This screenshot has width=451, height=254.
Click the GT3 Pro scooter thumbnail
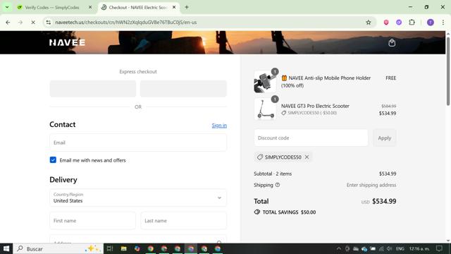[265, 109]
